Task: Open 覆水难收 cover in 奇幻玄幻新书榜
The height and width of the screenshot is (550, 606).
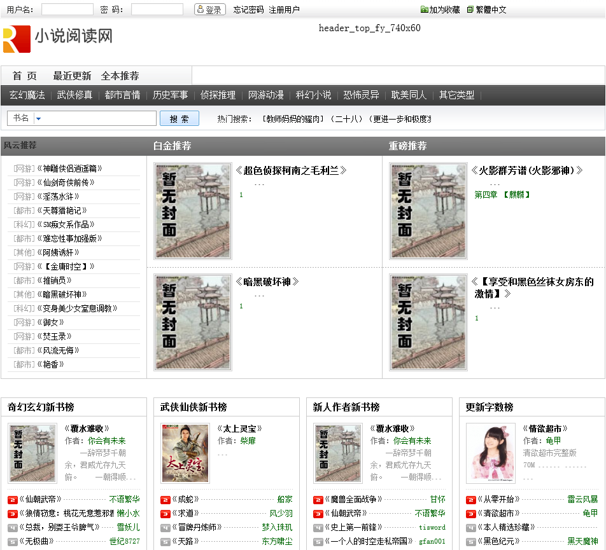Action: click(x=32, y=453)
